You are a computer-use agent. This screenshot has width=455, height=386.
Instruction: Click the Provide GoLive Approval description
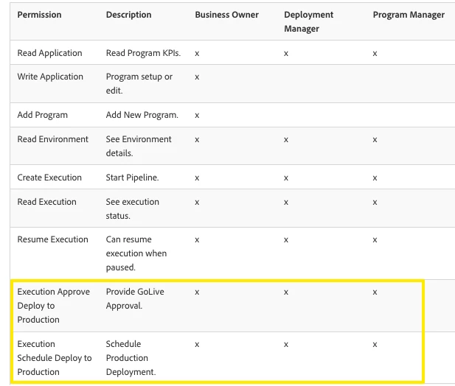point(135,299)
